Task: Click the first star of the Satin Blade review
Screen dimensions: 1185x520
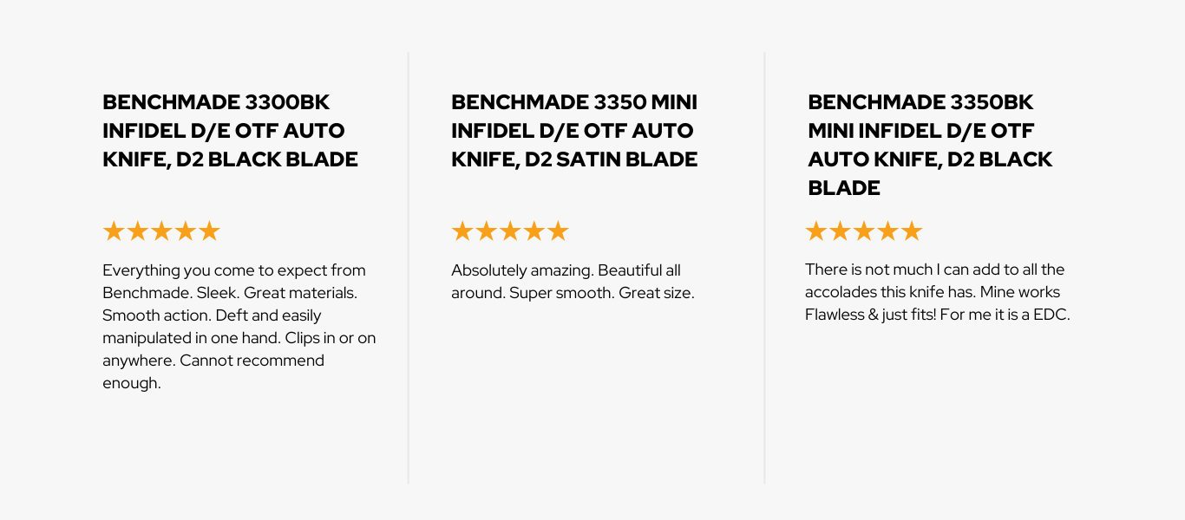Action: coord(462,231)
